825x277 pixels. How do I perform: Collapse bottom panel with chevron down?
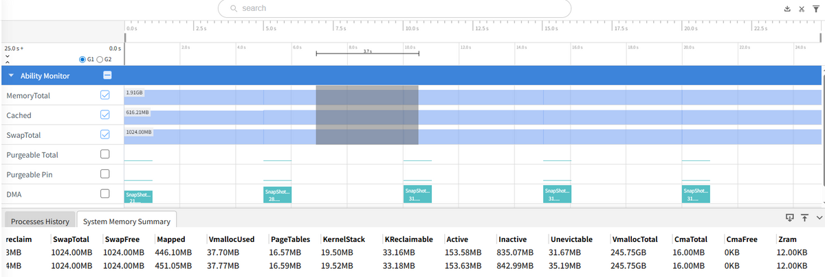tap(819, 217)
